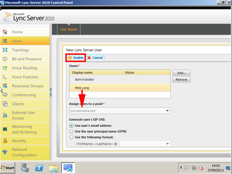Screen dimensions: 232x174
Task: Click the Cancel button
Action: point(95,58)
